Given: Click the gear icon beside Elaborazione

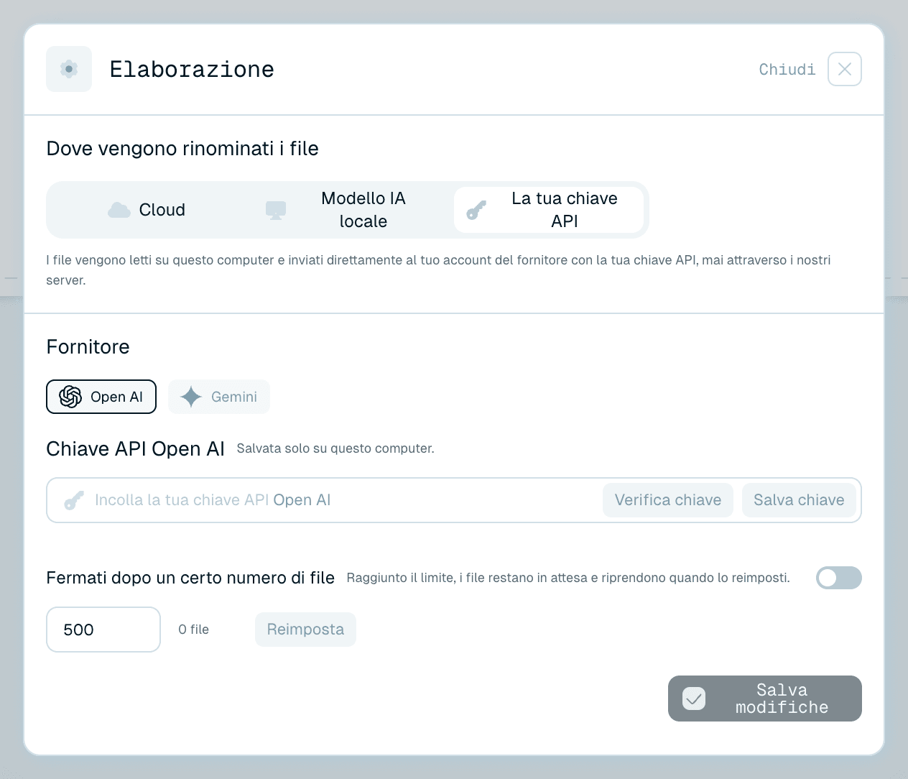Looking at the screenshot, I should (x=69, y=69).
